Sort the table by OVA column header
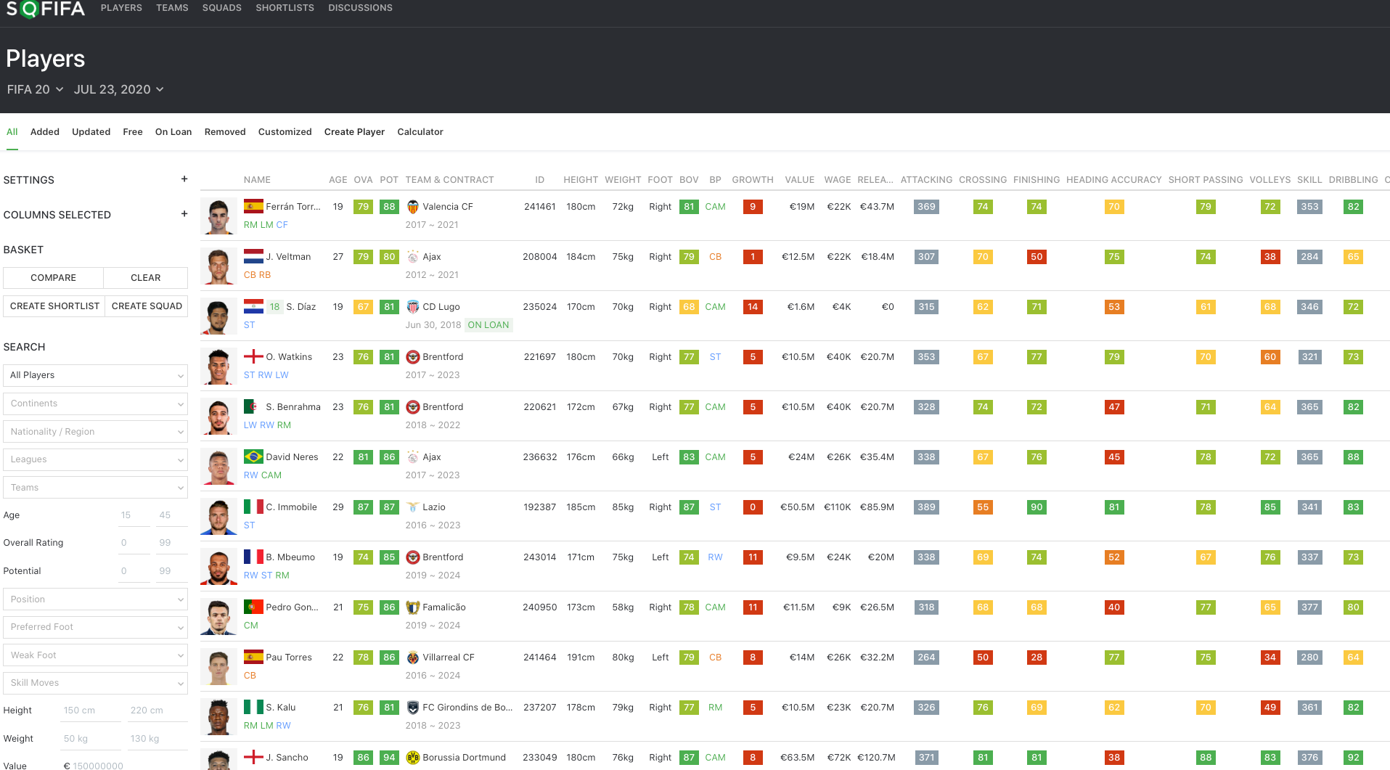1390x770 pixels. [363, 180]
